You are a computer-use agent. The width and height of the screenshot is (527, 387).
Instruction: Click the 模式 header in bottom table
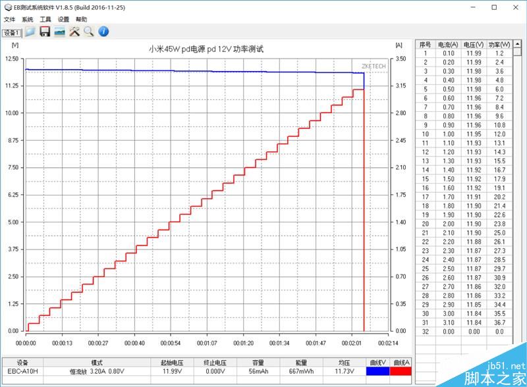97,363
